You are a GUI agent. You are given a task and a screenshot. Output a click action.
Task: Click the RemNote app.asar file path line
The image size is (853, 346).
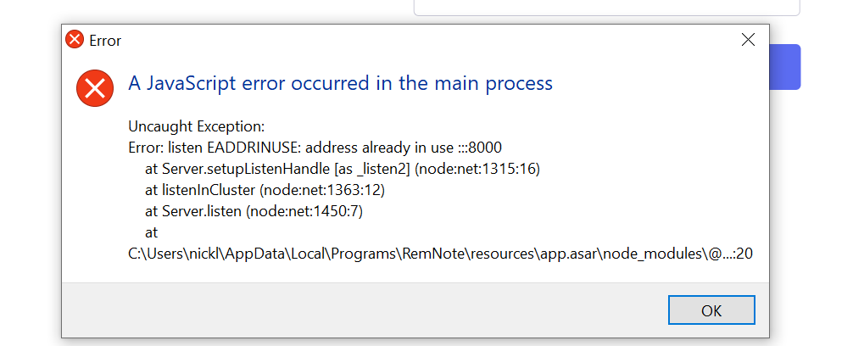point(440,253)
